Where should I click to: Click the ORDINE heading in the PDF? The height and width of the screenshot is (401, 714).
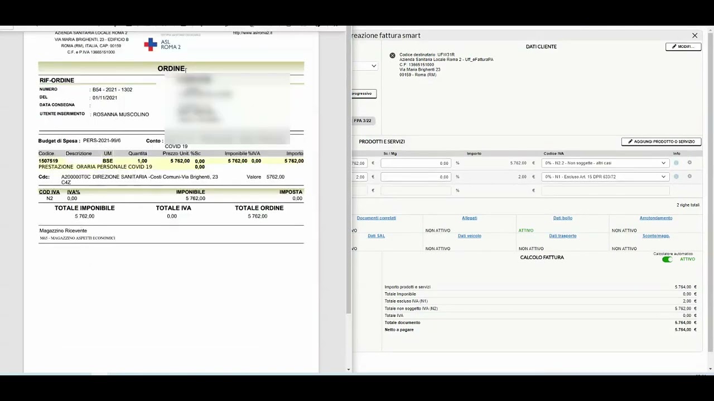[x=171, y=69]
